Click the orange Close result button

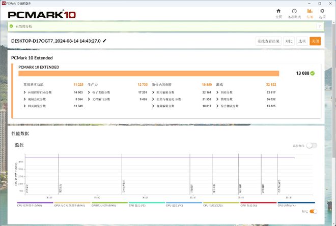coord(315,41)
